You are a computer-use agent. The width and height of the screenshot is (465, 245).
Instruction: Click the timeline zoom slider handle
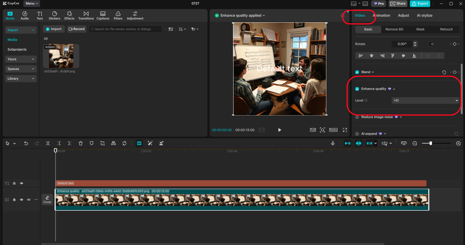[431, 143]
